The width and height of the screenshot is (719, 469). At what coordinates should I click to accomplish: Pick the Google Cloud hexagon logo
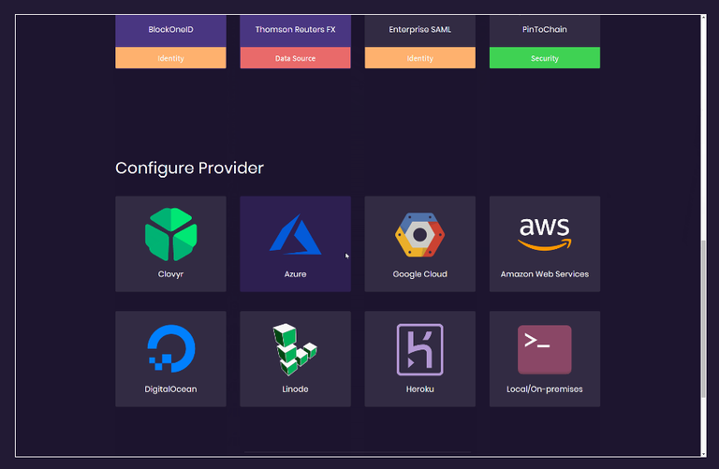[419, 234]
